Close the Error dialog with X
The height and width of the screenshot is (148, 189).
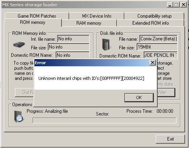[153, 63]
